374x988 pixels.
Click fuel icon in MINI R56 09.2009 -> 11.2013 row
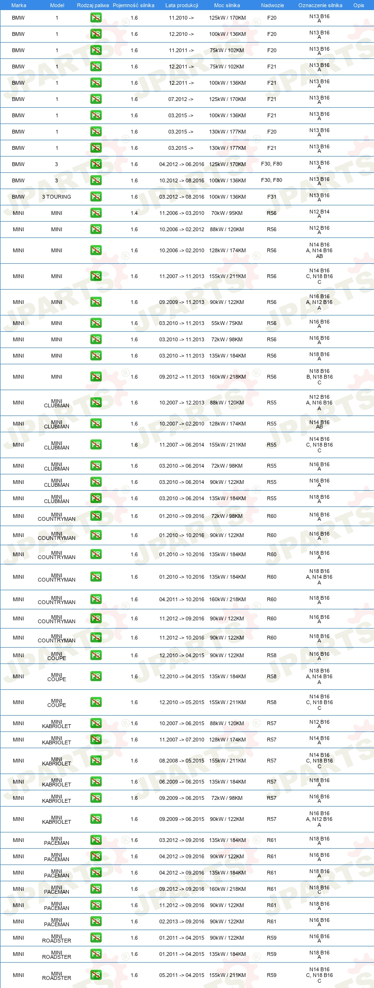click(x=96, y=303)
